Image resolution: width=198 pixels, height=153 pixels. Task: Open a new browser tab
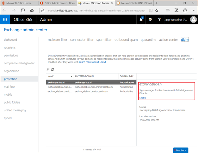157,3
